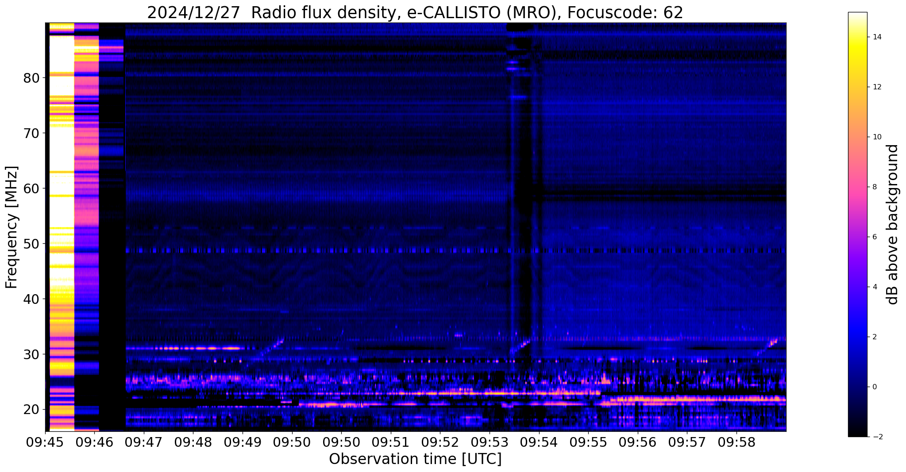Viewport: 906px width, 472px height.
Task: Click the 09:49 time tick label
Action: 243,442
